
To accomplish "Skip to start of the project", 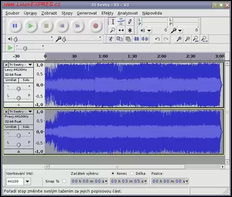I will click(62, 26).
